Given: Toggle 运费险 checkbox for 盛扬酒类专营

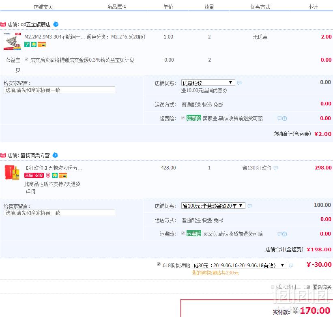Looking at the screenshot, I should coord(183,233).
